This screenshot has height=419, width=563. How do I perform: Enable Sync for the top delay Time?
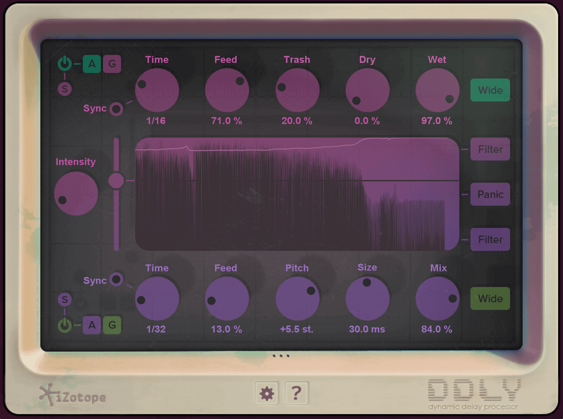click(116, 109)
